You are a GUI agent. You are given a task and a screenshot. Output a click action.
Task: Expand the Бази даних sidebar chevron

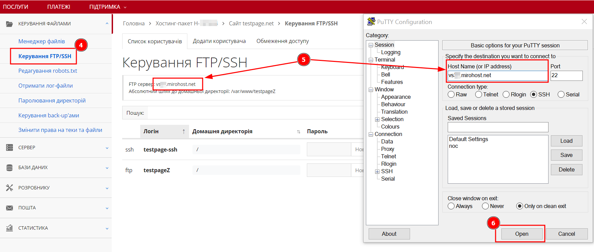coord(107,168)
